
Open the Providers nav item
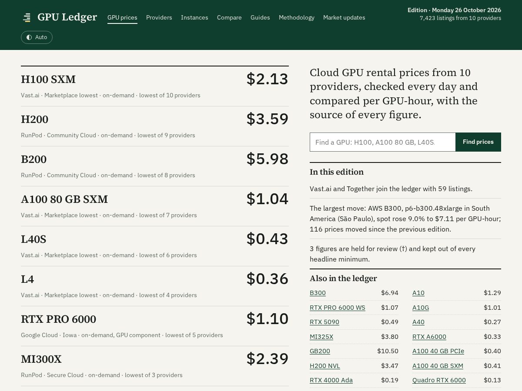click(x=159, y=17)
